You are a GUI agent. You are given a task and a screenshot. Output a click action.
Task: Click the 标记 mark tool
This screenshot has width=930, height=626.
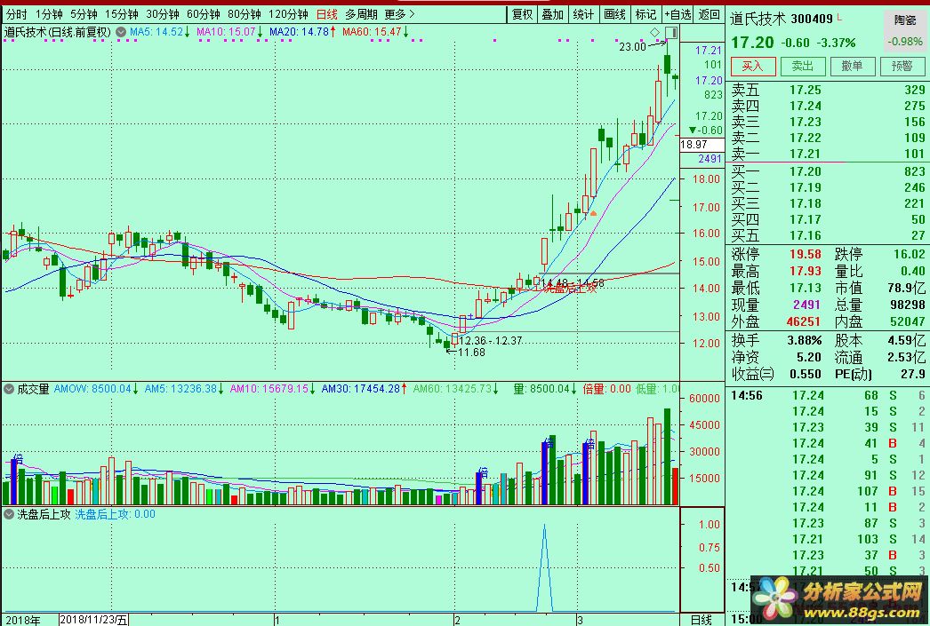coord(645,14)
